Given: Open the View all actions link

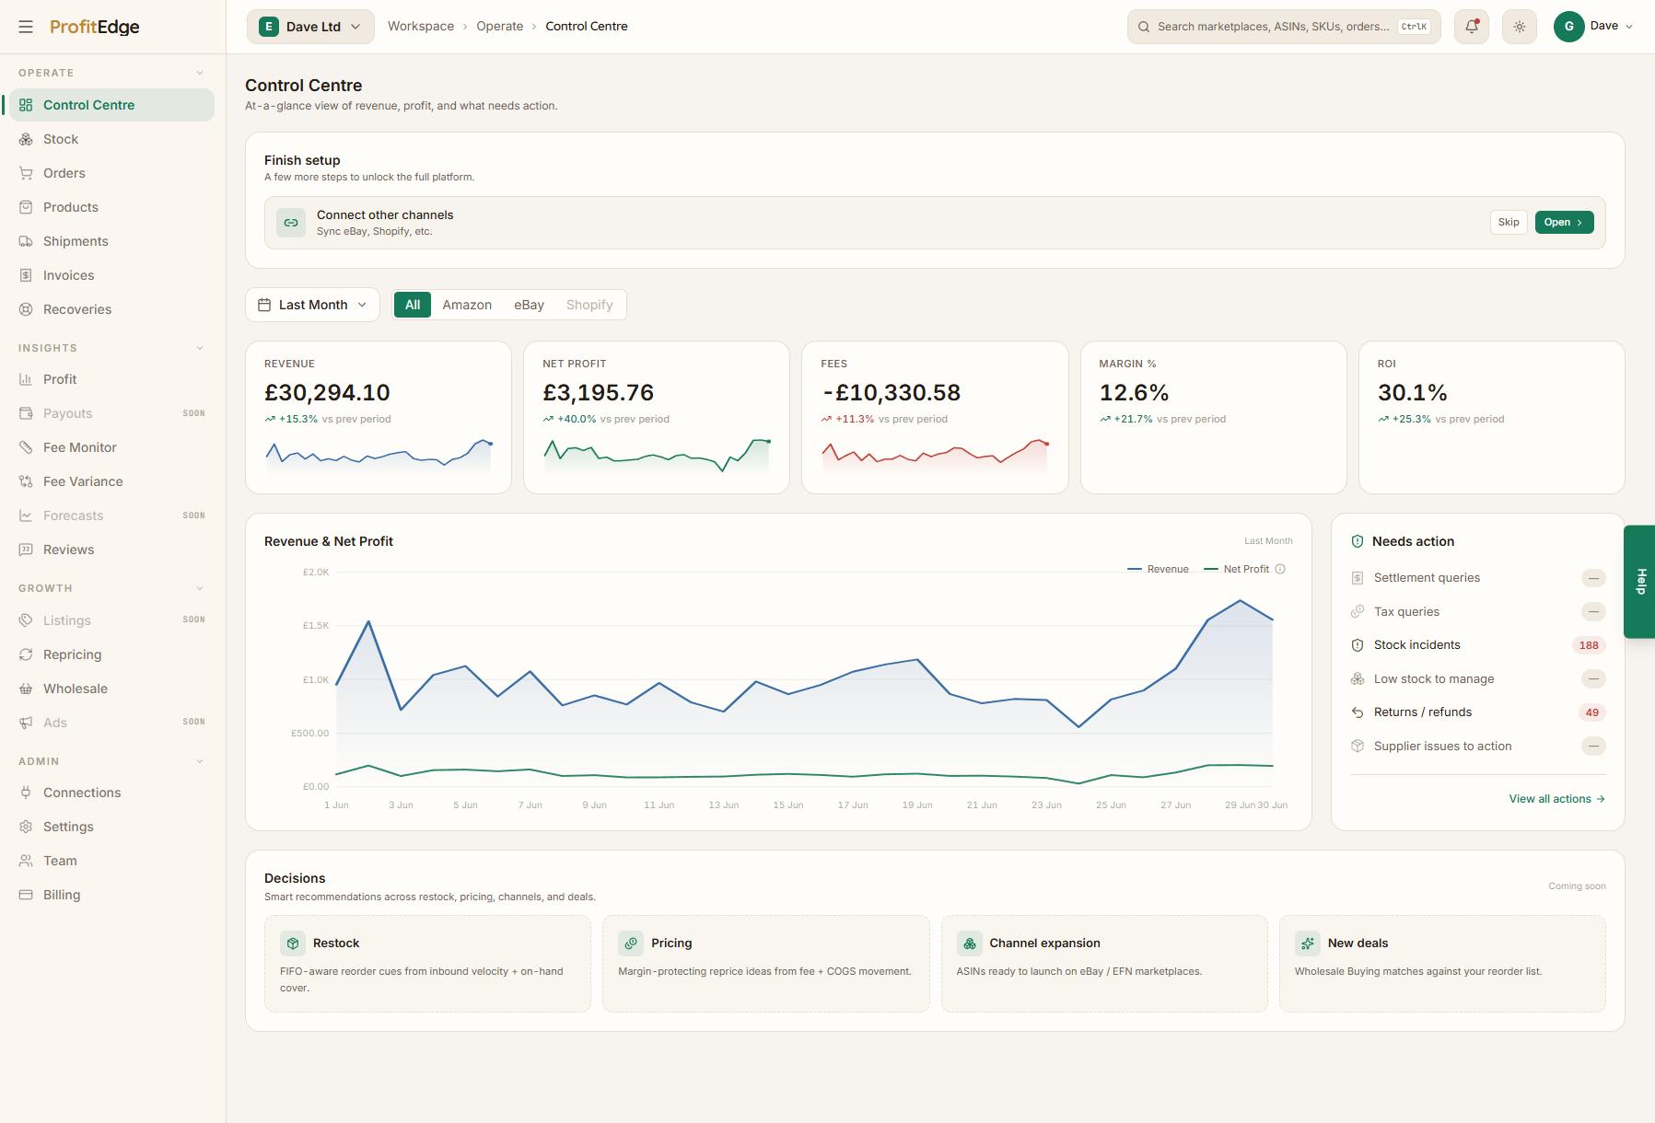Looking at the screenshot, I should click(1556, 799).
